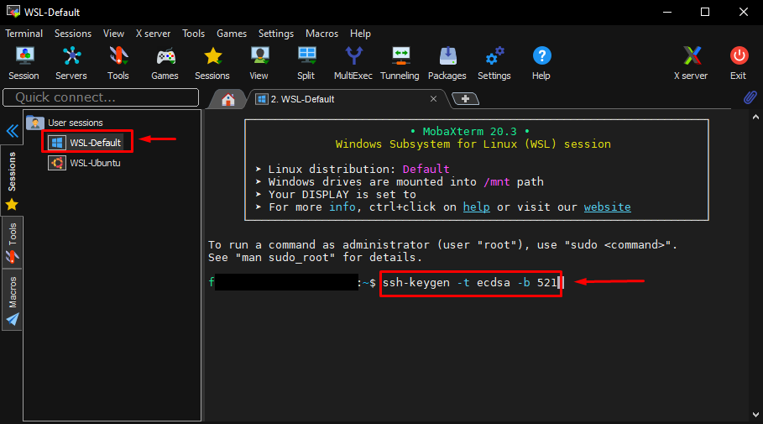Collapse the sidebar with double chevron
763x424 pixels.
click(x=12, y=131)
